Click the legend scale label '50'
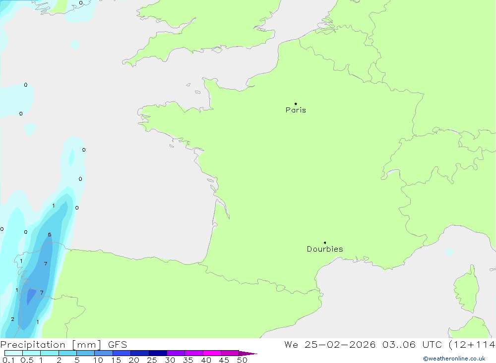496x363 pixels. [242, 360]
